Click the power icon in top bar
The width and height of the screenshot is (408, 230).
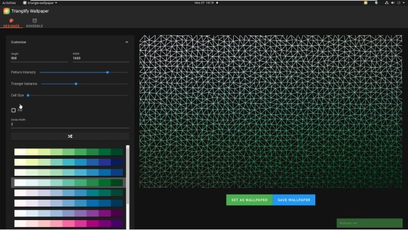coord(399,2)
